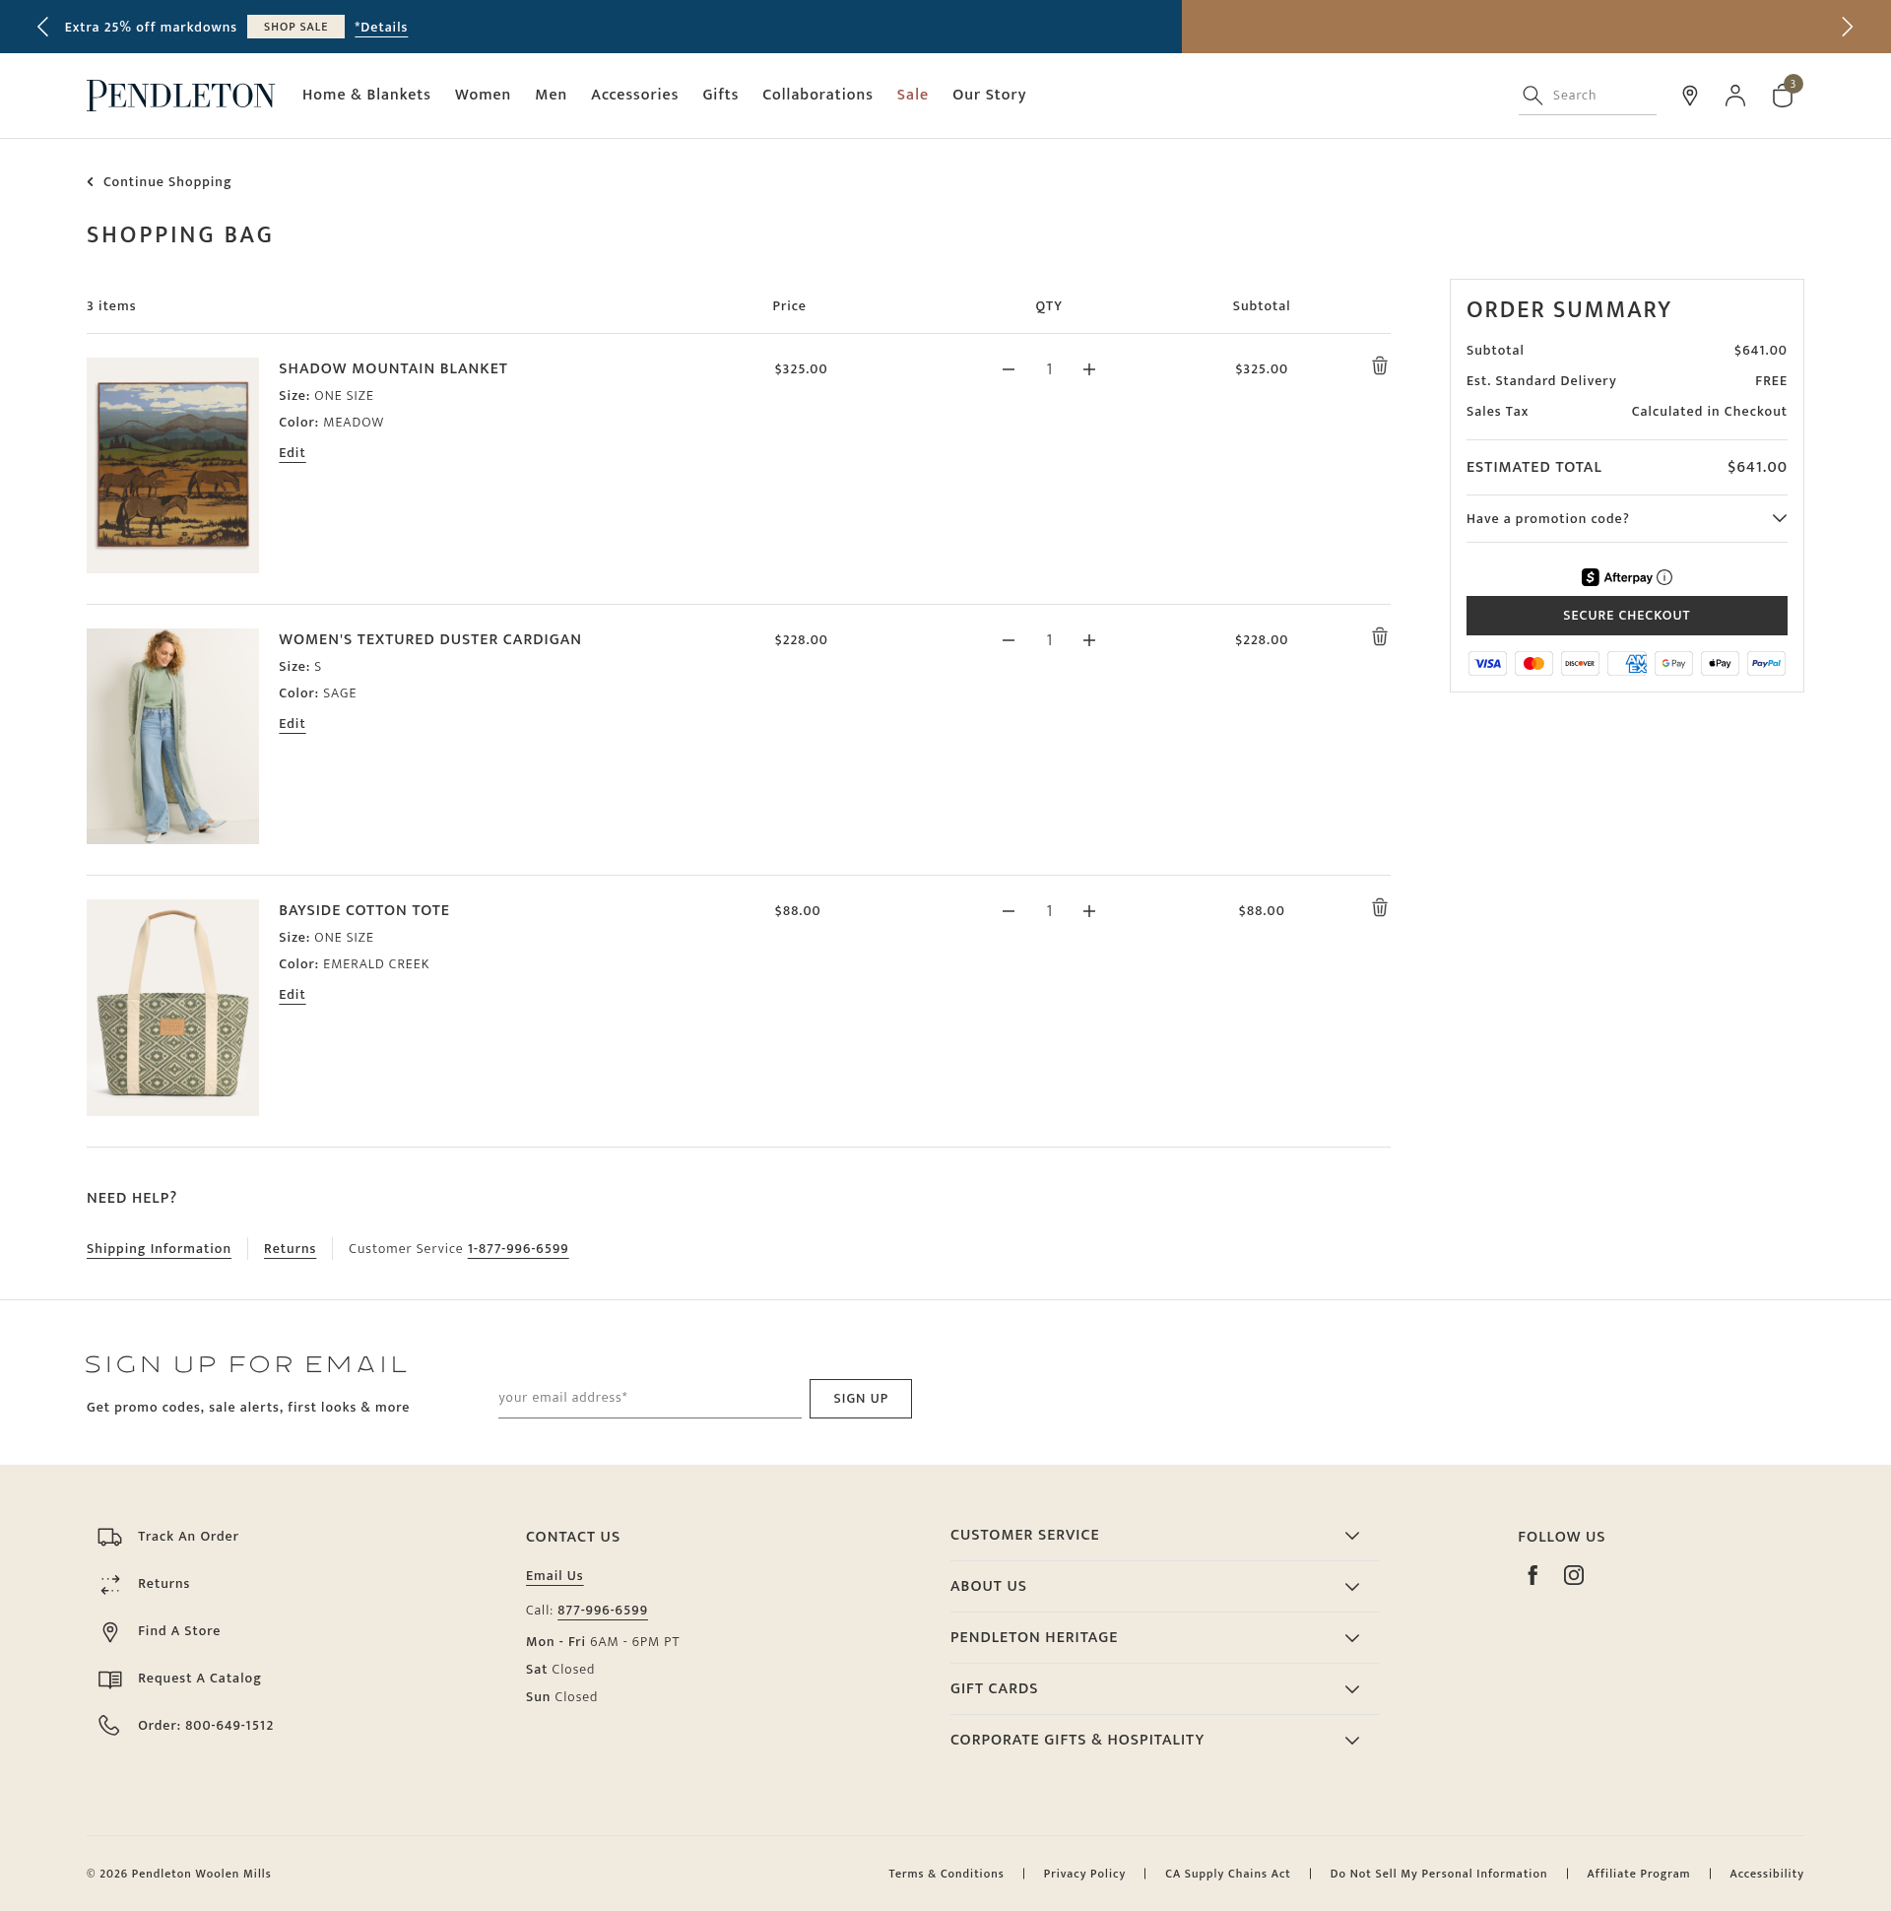The height and width of the screenshot is (1911, 1891).
Task: Expand the promotion code section
Action: point(1626,518)
